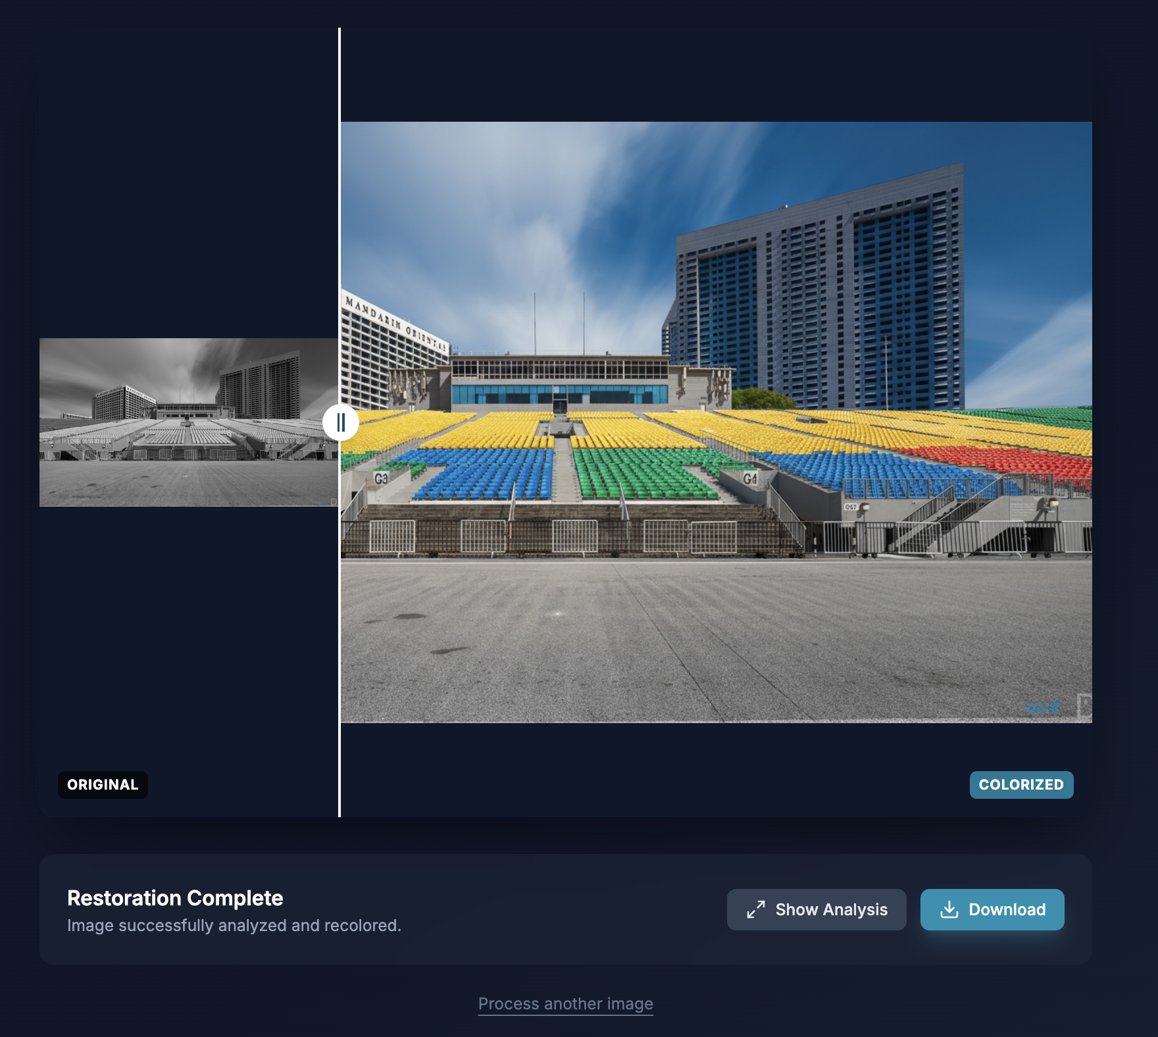Click the Mandarin Oriental sign in the photo
The height and width of the screenshot is (1037, 1158).
click(396, 323)
